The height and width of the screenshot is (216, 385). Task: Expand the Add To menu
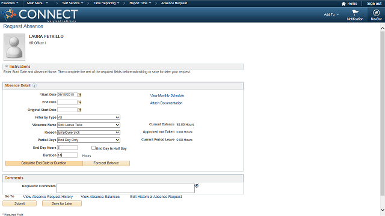pyautogui.click(x=331, y=14)
